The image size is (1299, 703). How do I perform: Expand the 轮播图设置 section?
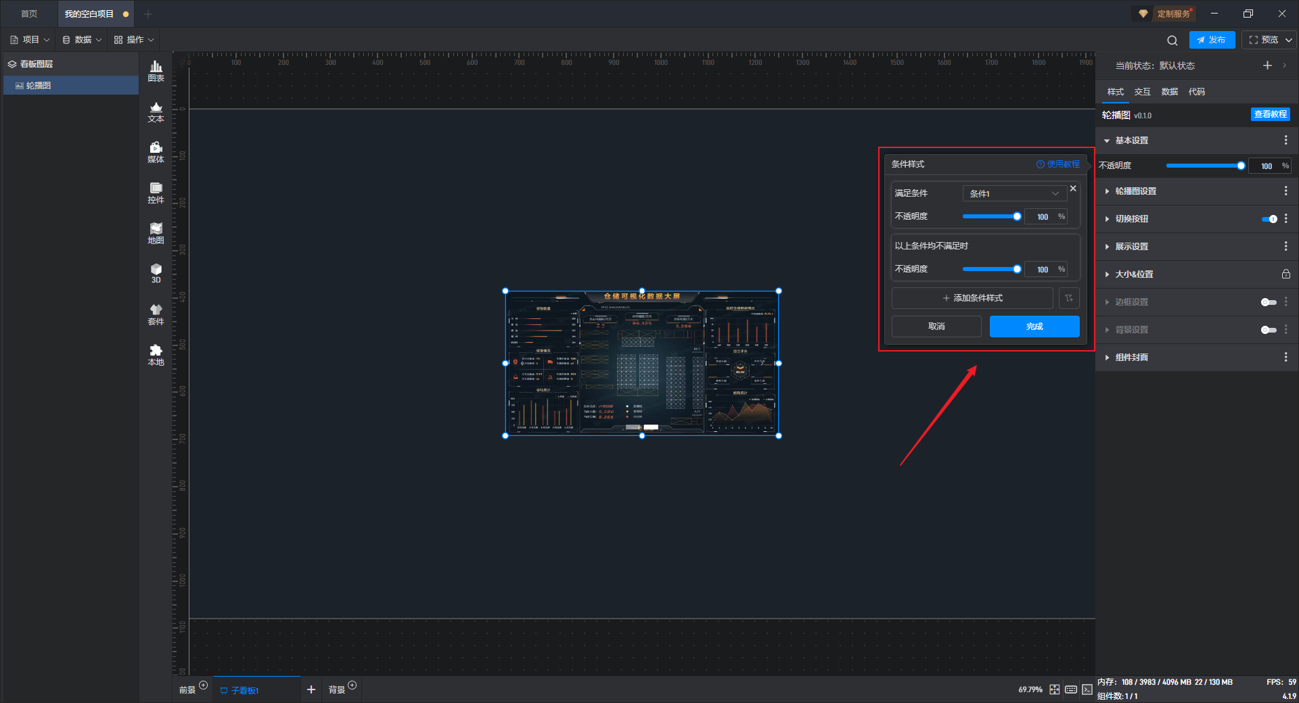click(1135, 191)
